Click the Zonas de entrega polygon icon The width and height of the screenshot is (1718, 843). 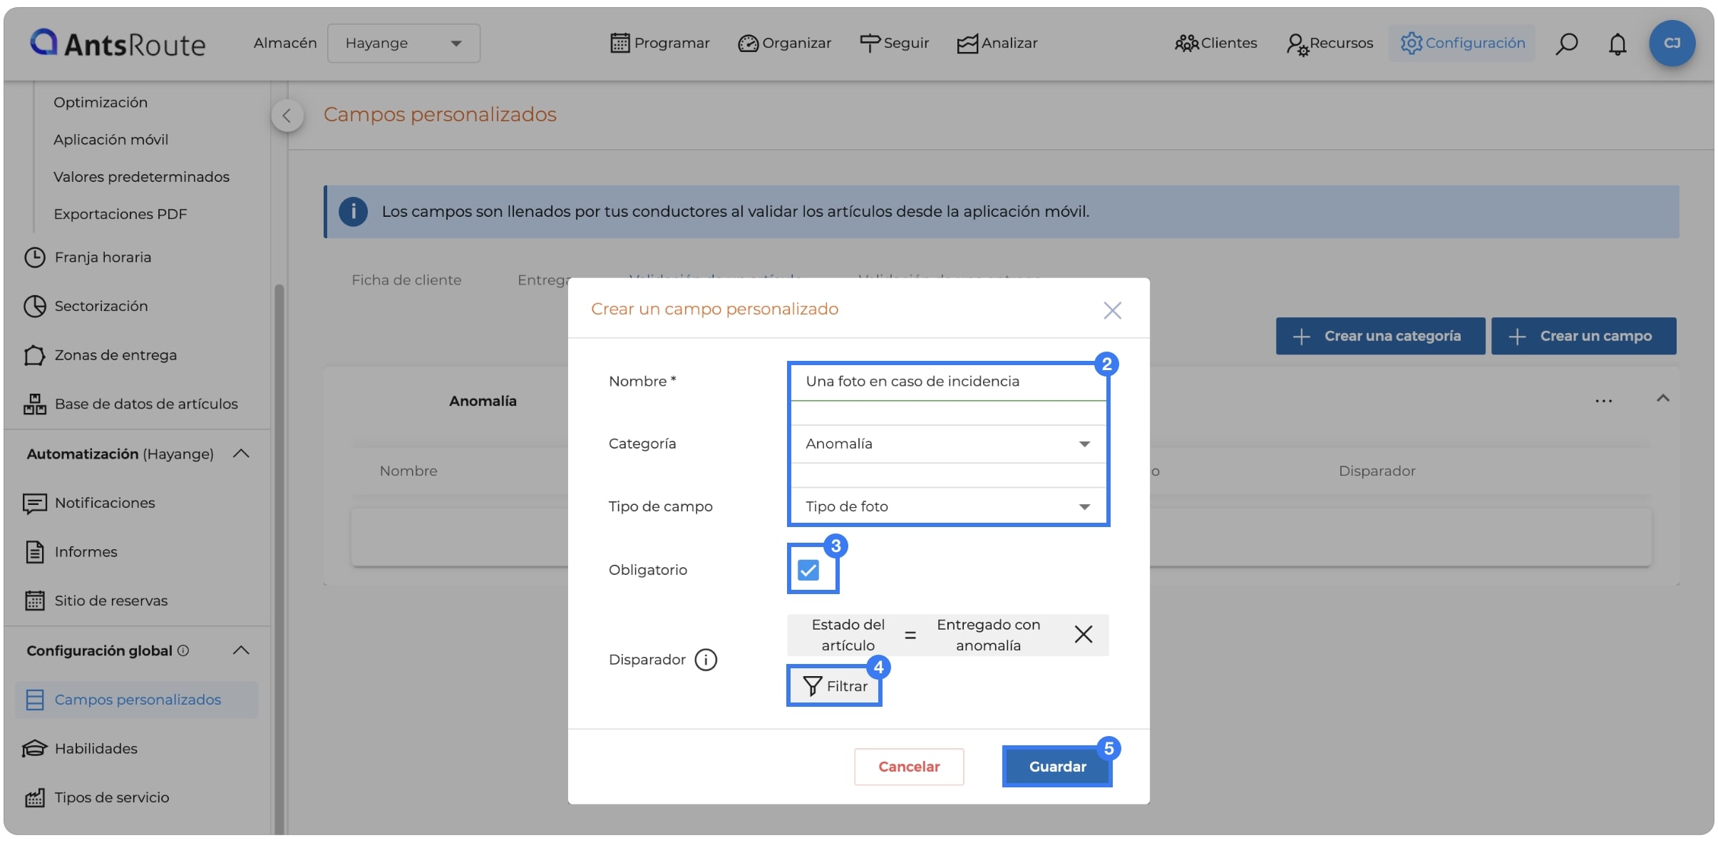coord(34,355)
